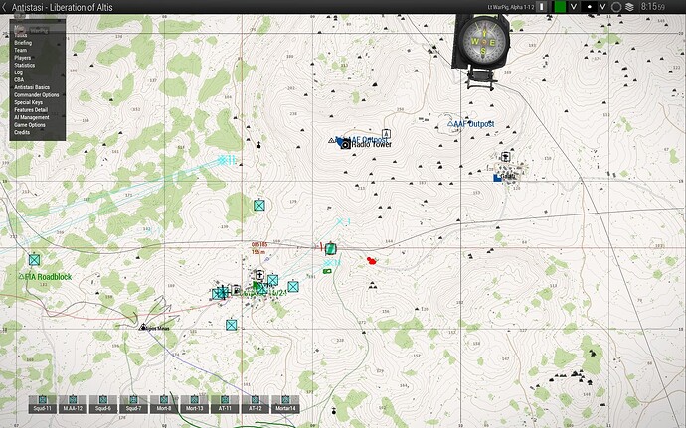Select the AT-11 group button

pyautogui.click(x=225, y=404)
